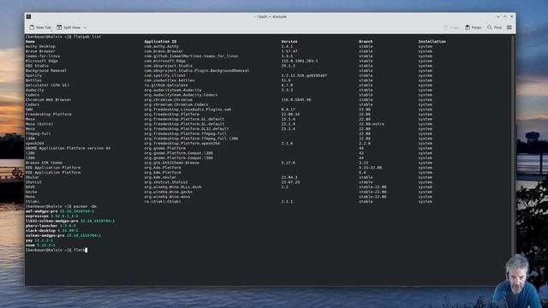The height and width of the screenshot is (308, 548).
Task: Click 'org.kde.okular' application ID
Action: tap(160, 177)
